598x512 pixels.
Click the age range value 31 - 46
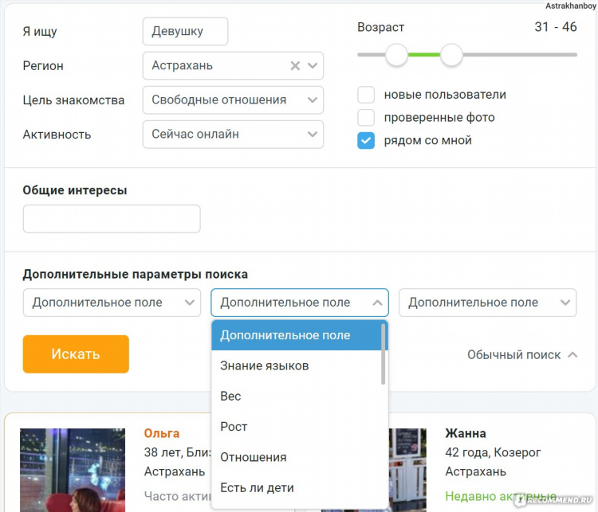click(x=555, y=26)
